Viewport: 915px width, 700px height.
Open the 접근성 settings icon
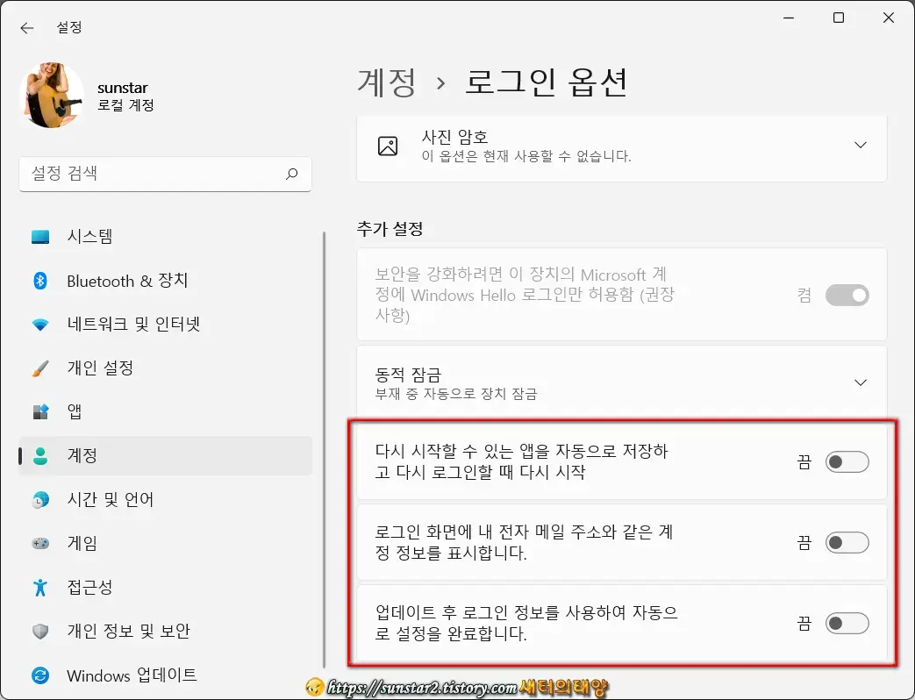pos(41,587)
